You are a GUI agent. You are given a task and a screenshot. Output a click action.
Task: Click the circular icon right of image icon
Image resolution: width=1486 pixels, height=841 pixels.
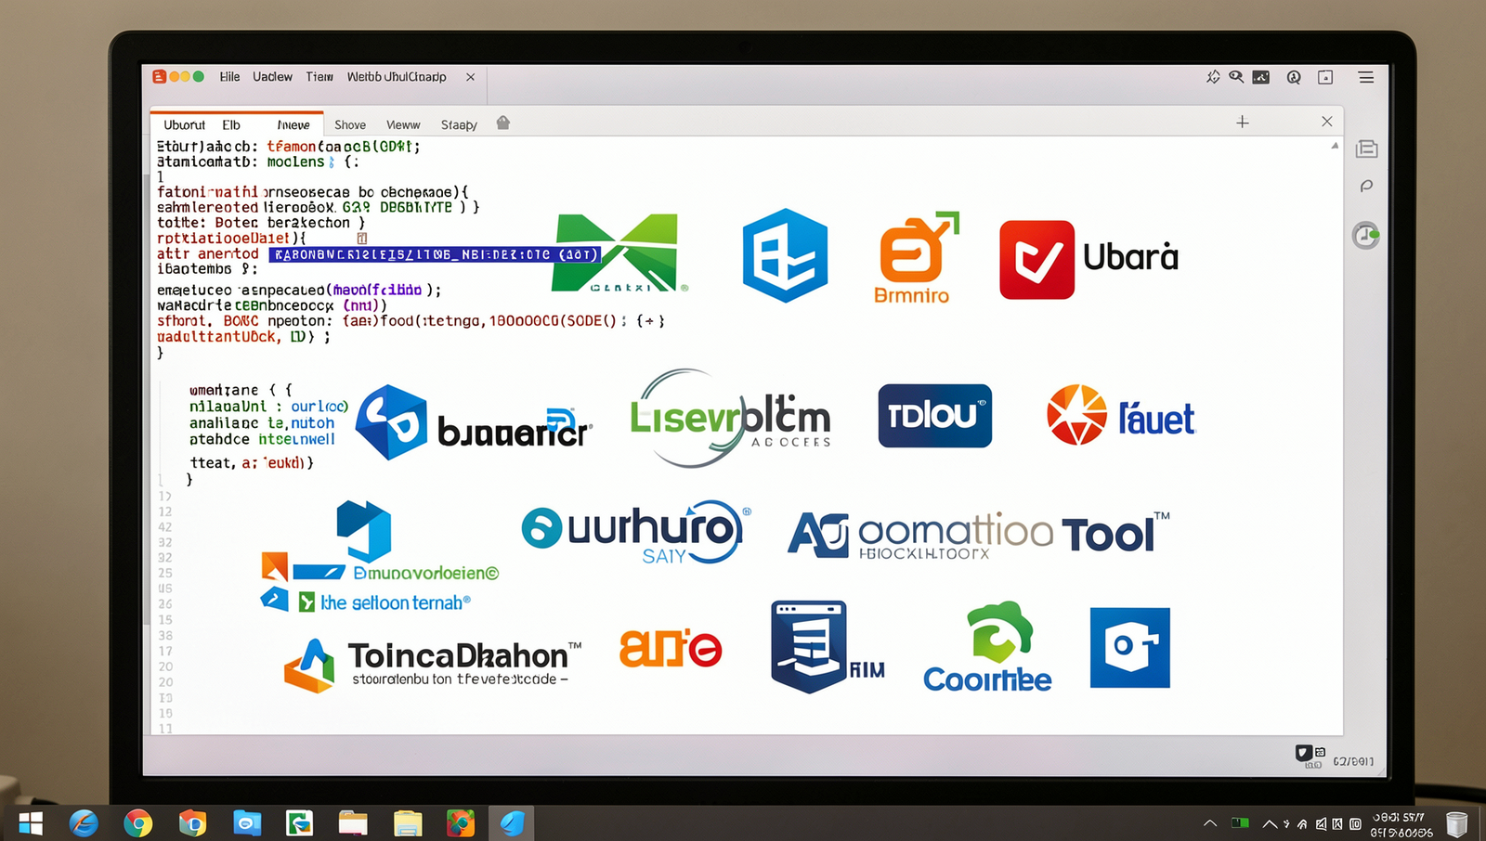pos(1293,77)
